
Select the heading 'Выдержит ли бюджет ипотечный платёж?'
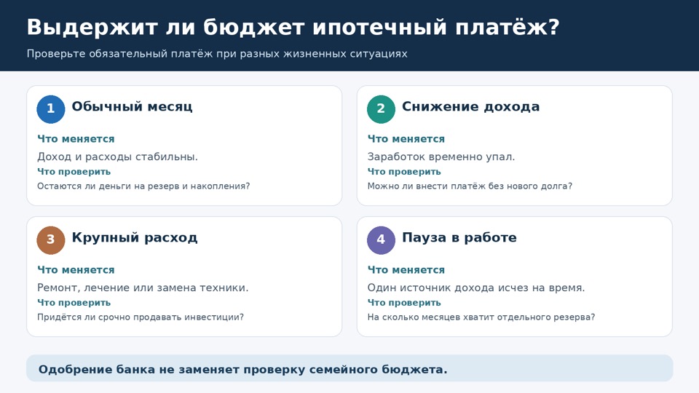coord(293,27)
